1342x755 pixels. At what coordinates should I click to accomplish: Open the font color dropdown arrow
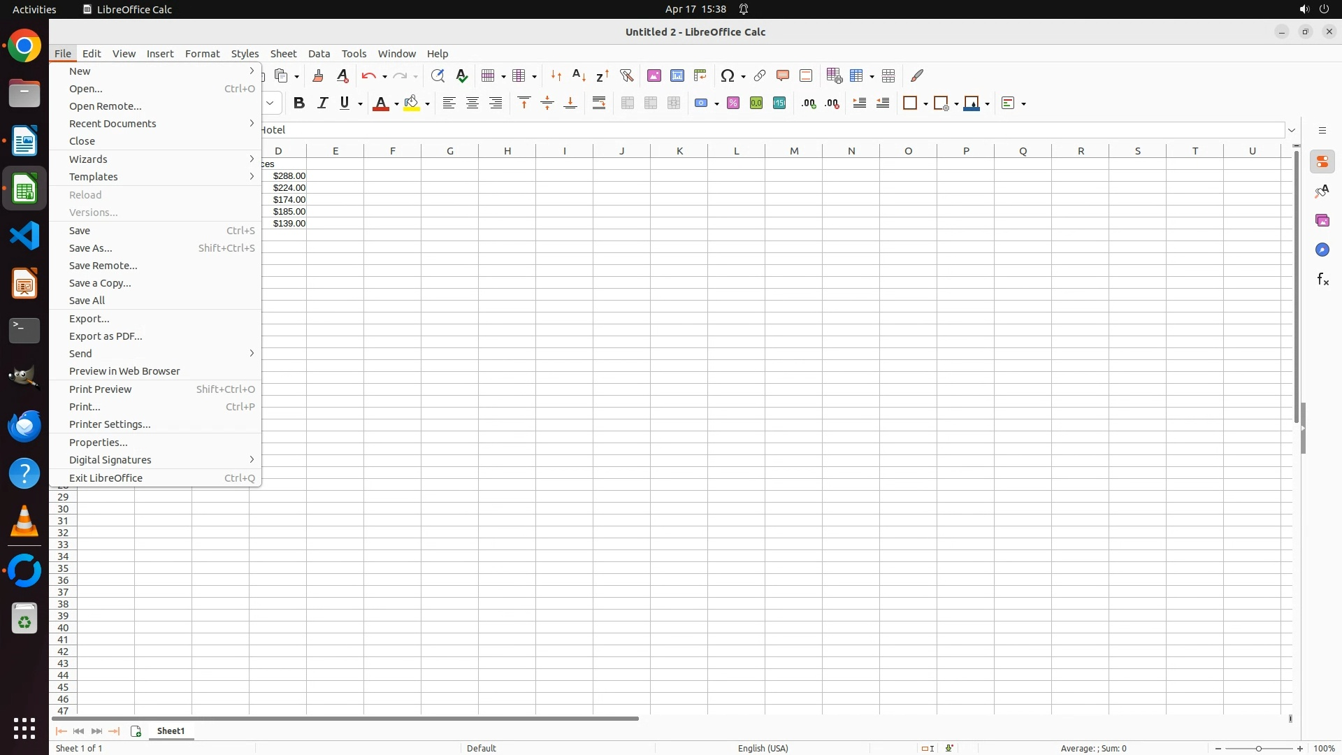(396, 104)
